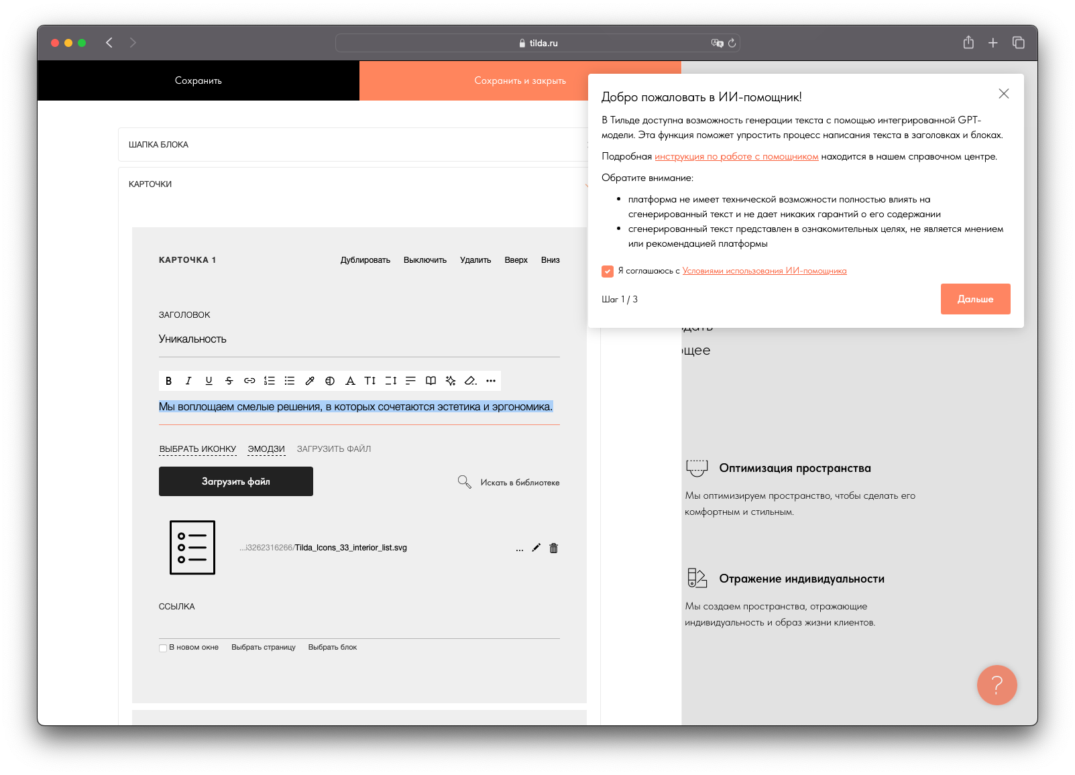Create a numbered list
The image size is (1075, 775).
coord(270,381)
